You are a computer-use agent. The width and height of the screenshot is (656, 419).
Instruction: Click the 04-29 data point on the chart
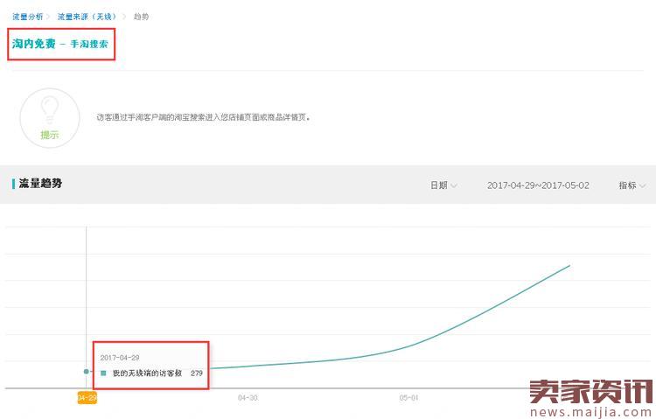point(87,371)
